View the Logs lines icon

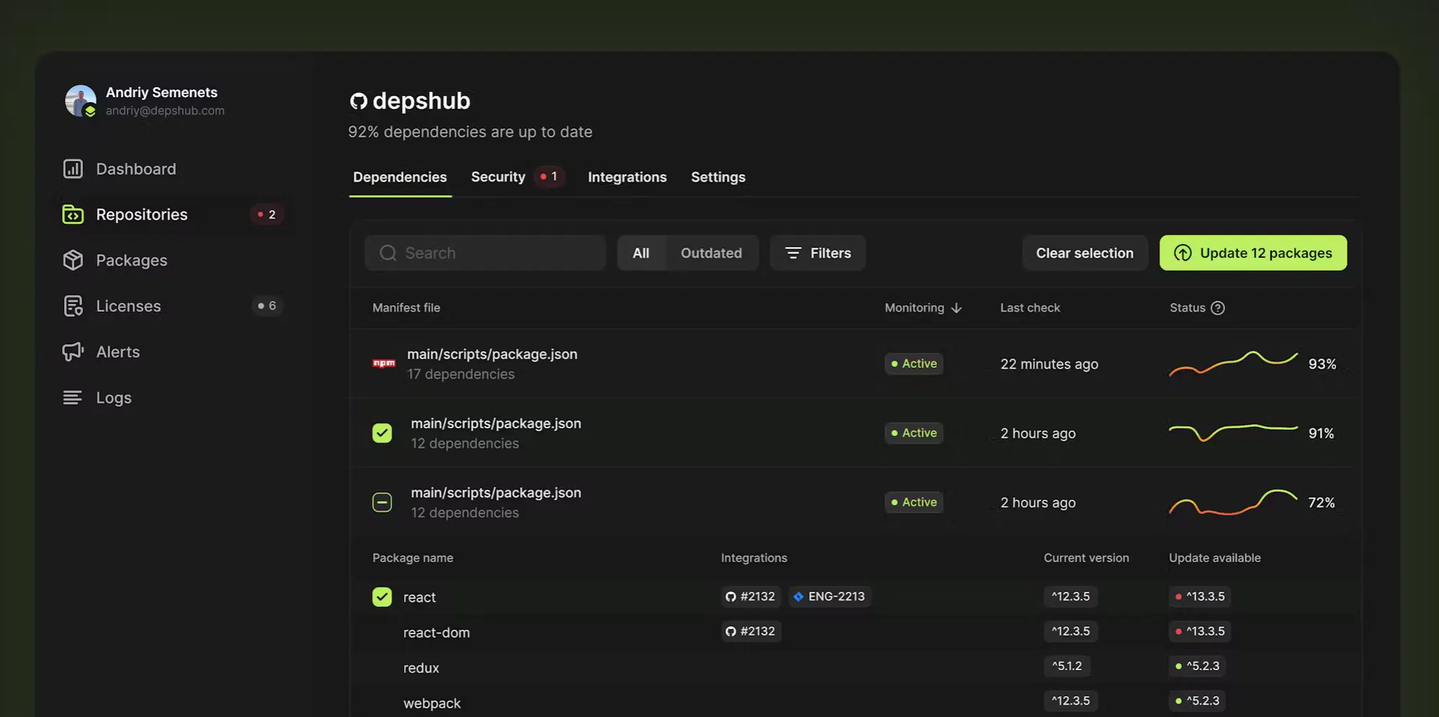click(73, 397)
